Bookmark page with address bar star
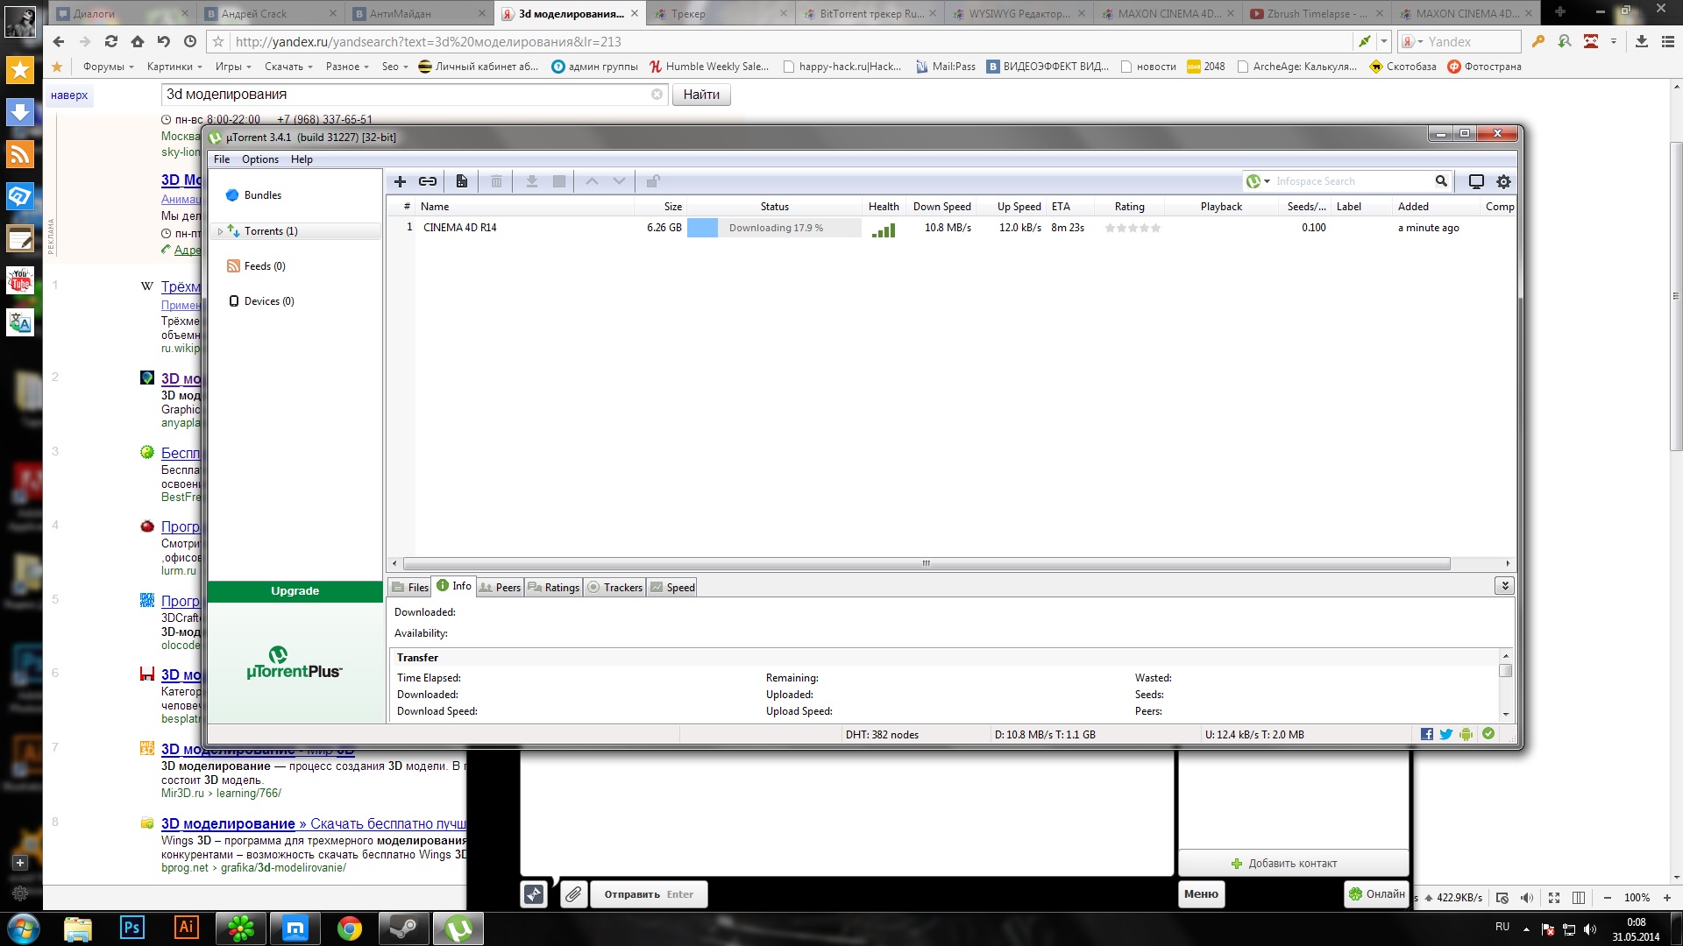1683x946 pixels. pyautogui.click(x=218, y=41)
